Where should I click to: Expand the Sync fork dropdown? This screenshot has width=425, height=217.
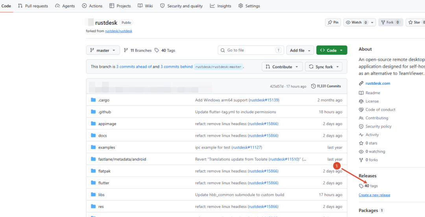click(x=323, y=67)
